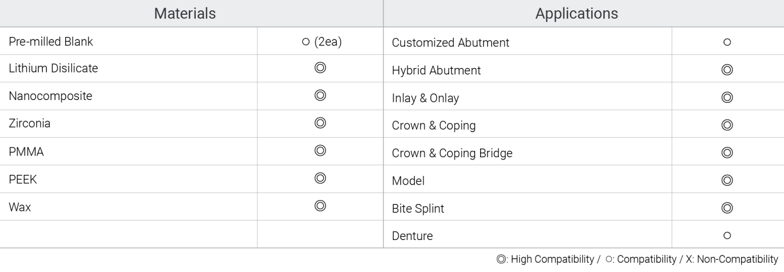Image resolution: width=784 pixels, height=272 pixels.
Task: Click the Crown & Coping row label
Action: pos(434,126)
